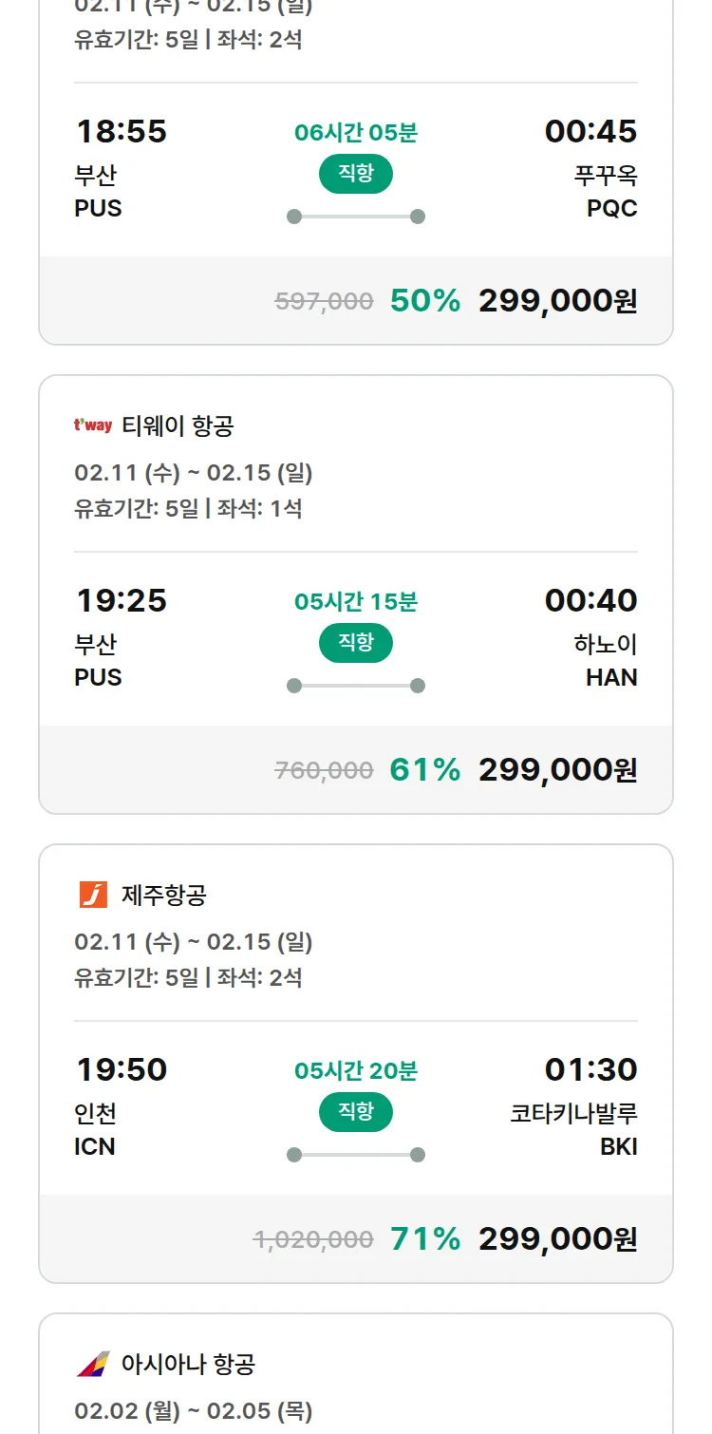Open the 아시아나 항공 airline name
The image size is (712, 1434).
click(x=188, y=1365)
